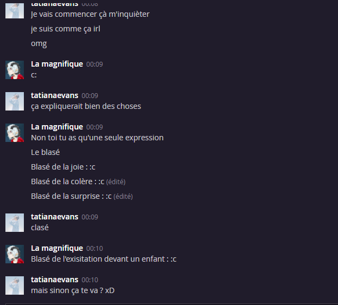
Task: Click tatianaevans username above 'clasé'
Action: [55, 217]
